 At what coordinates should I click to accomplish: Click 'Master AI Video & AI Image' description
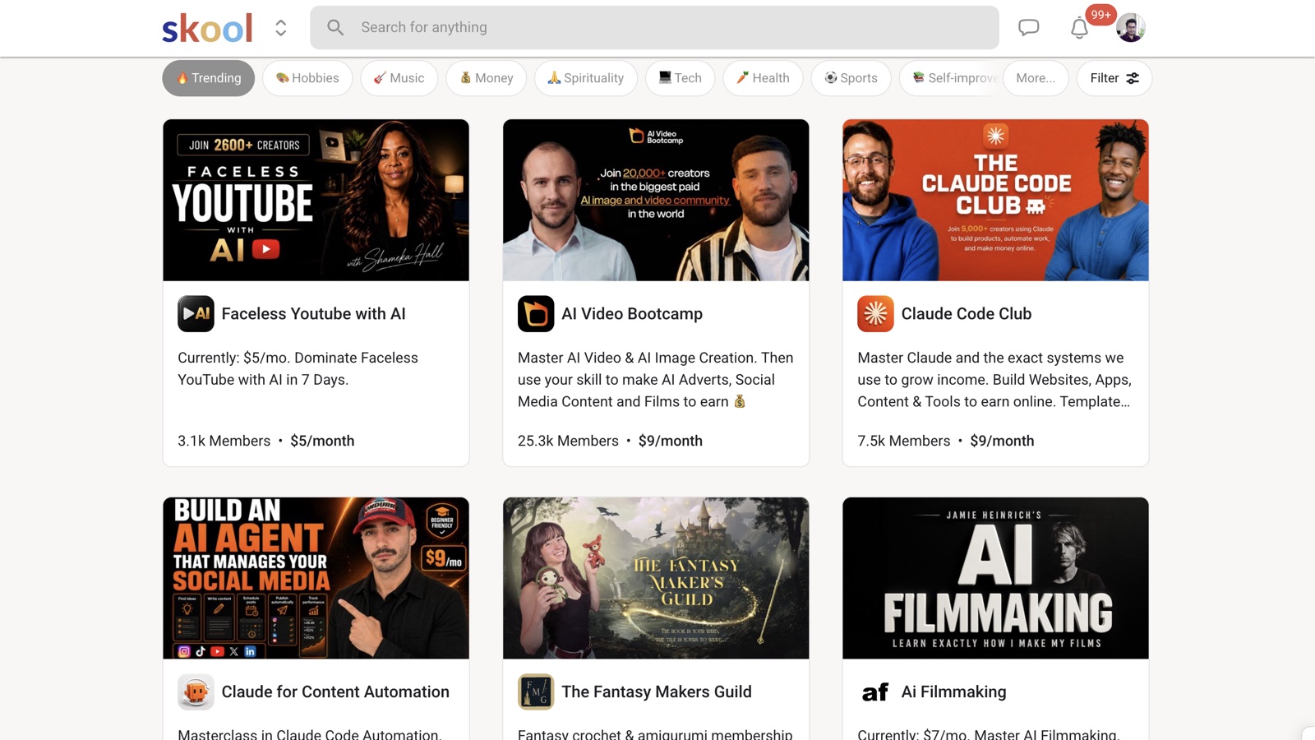656,380
